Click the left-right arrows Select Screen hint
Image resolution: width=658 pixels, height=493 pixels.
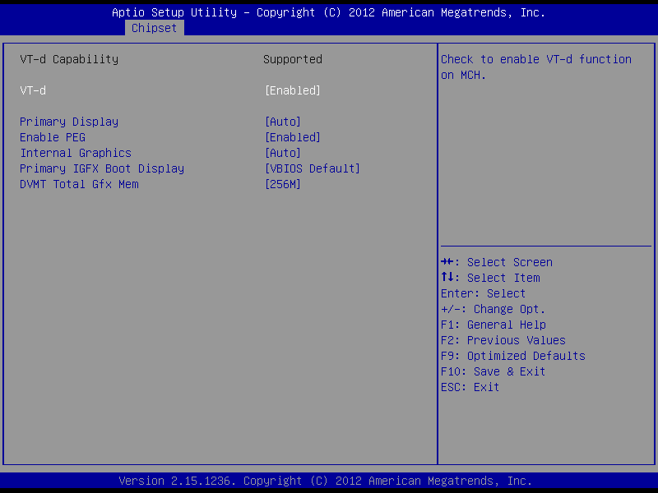click(497, 262)
